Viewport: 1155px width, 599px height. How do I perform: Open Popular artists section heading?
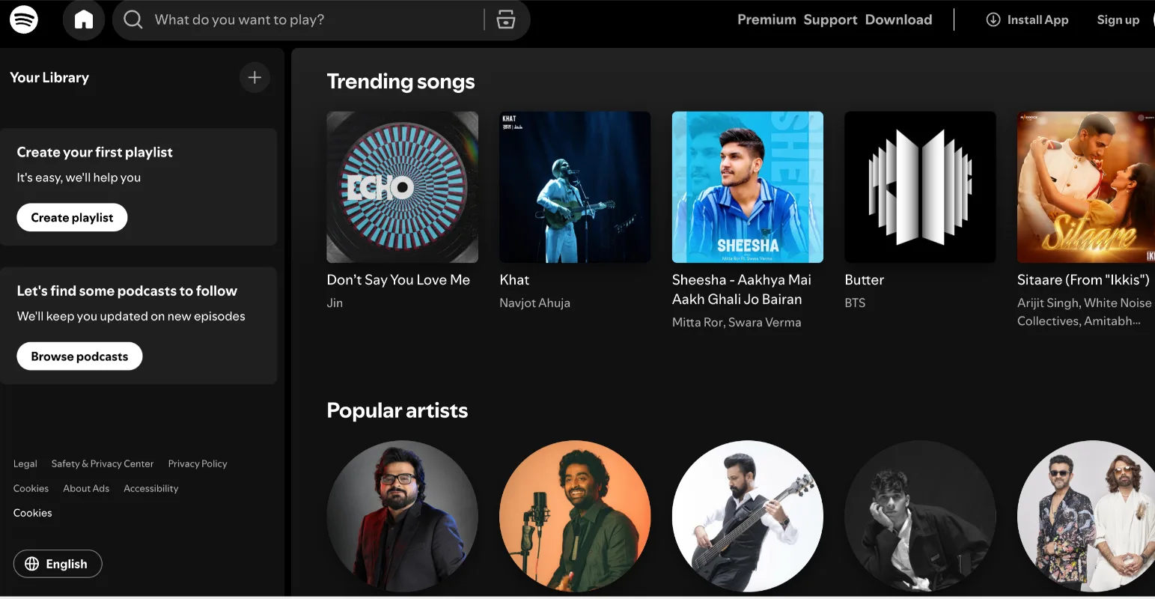(397, 410)
